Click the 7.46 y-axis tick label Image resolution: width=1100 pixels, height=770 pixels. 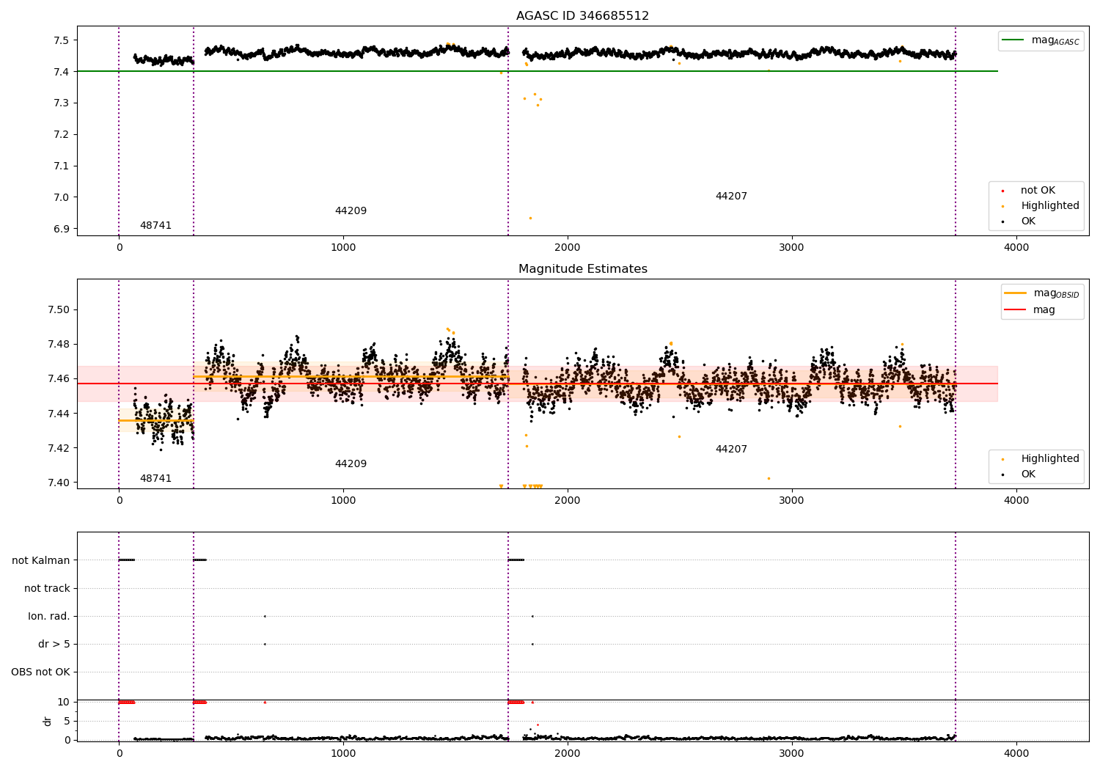click(58, 379)
